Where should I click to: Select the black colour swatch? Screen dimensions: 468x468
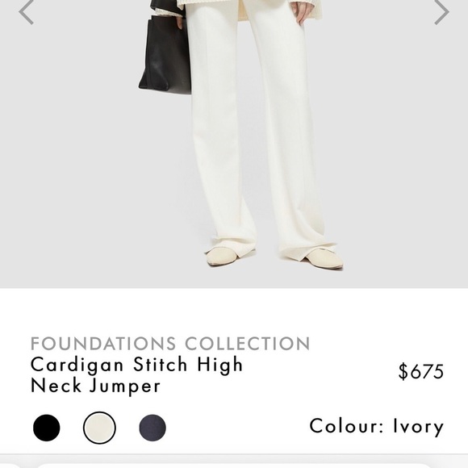pyautogui.click(x=47, y=428)
